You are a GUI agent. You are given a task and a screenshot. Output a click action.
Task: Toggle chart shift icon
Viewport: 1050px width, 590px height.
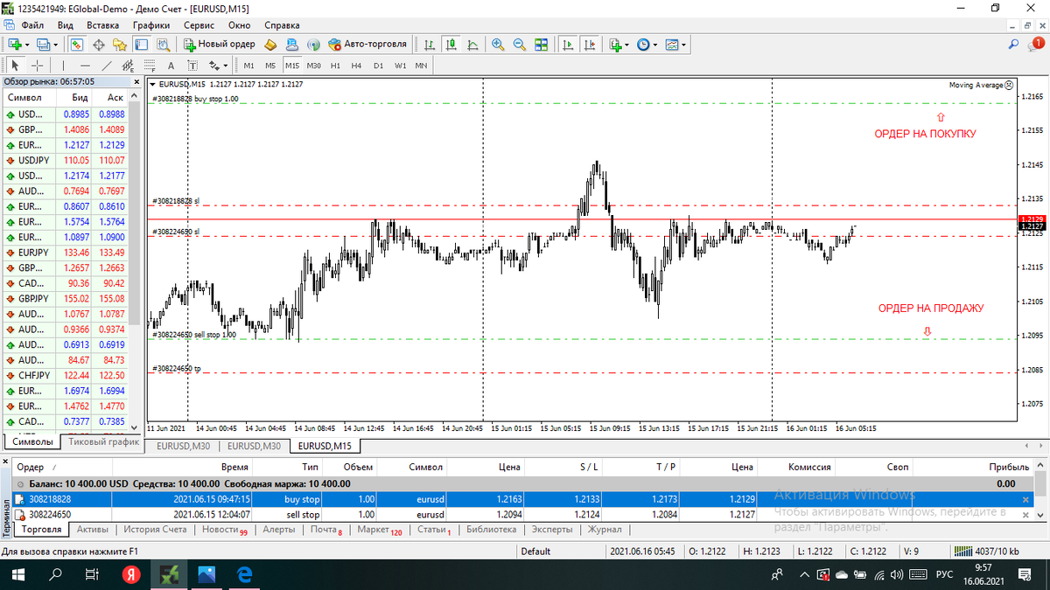click(590, 44)
